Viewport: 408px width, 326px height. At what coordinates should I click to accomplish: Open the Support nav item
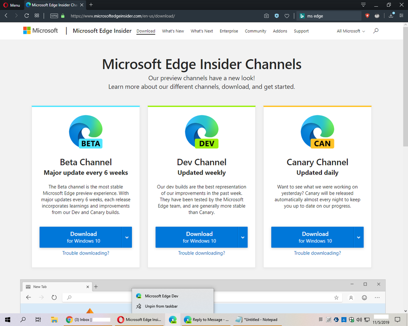(301, 31)
